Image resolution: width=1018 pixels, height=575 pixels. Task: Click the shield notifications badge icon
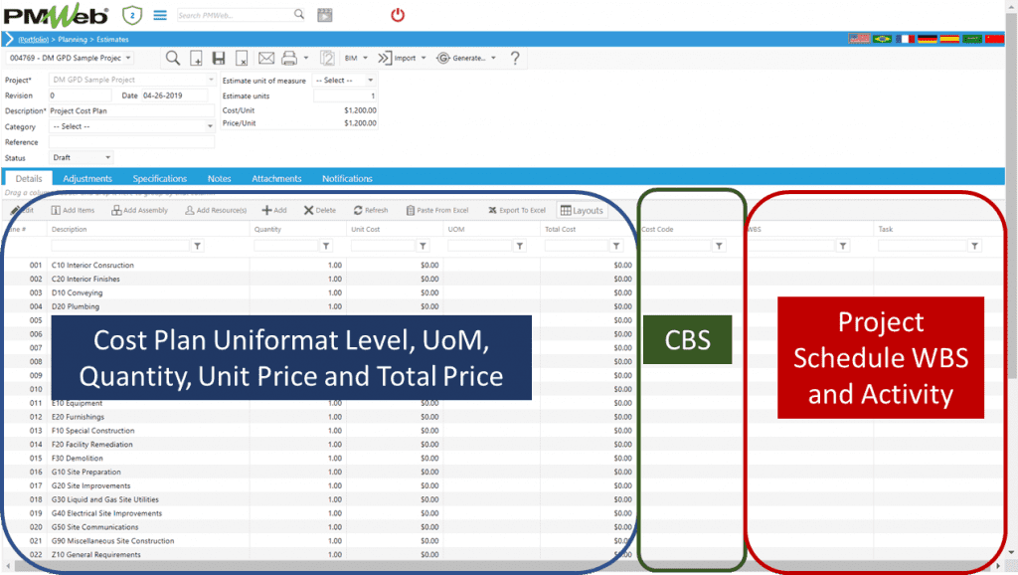(x=131, y=15)
